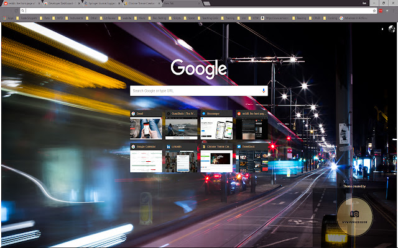Image resolution: width=398 pixels, height=248 pixels.
Task: Open the amazon https bookmark link
Action: point(275,18)
